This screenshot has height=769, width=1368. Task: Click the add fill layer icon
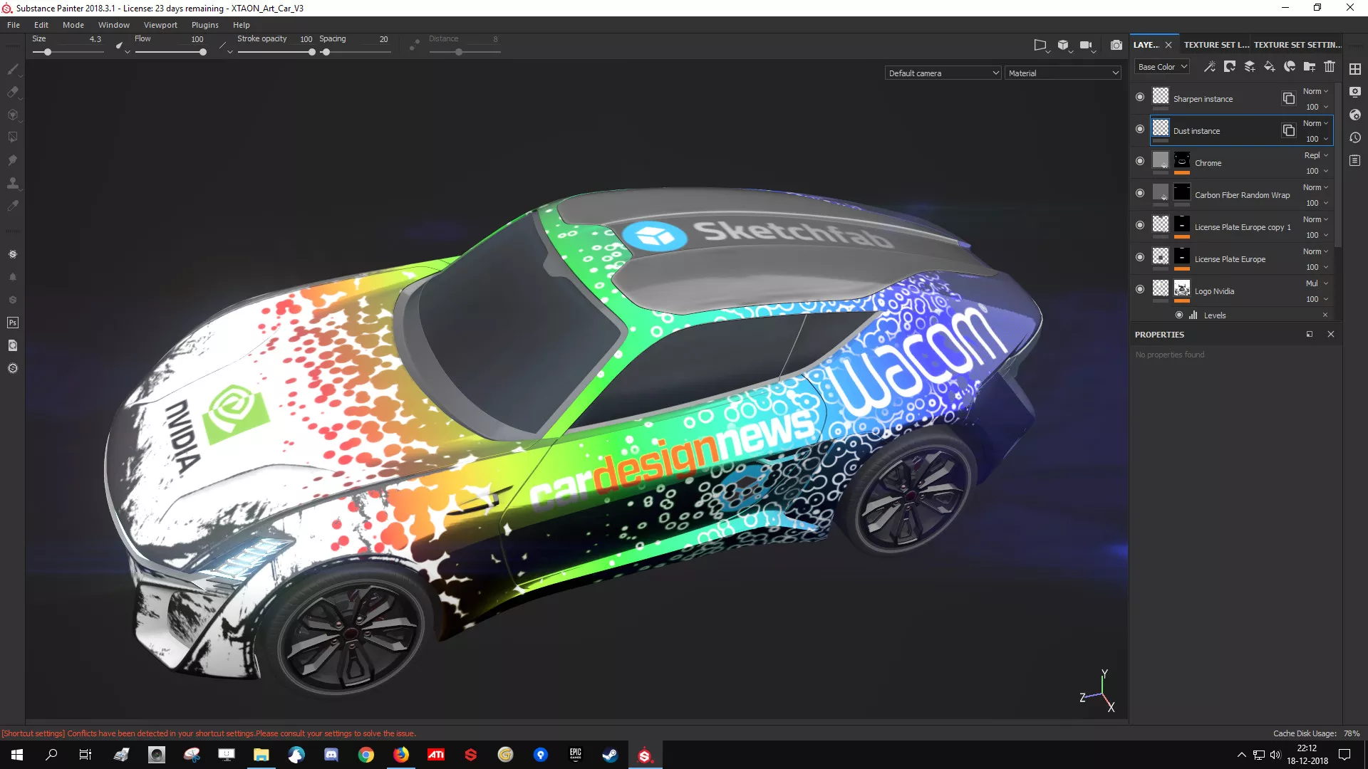point(1269,67)
